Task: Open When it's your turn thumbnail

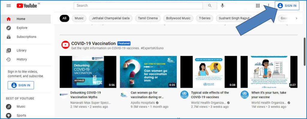Action: coord(269,72)
